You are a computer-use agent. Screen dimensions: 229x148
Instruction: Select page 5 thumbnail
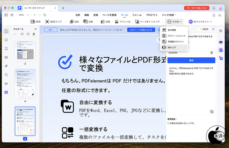(x=25, y=121)
